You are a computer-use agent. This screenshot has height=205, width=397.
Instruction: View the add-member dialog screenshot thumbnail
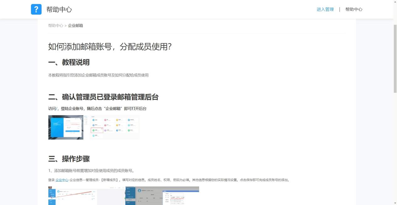coord(162,196)
